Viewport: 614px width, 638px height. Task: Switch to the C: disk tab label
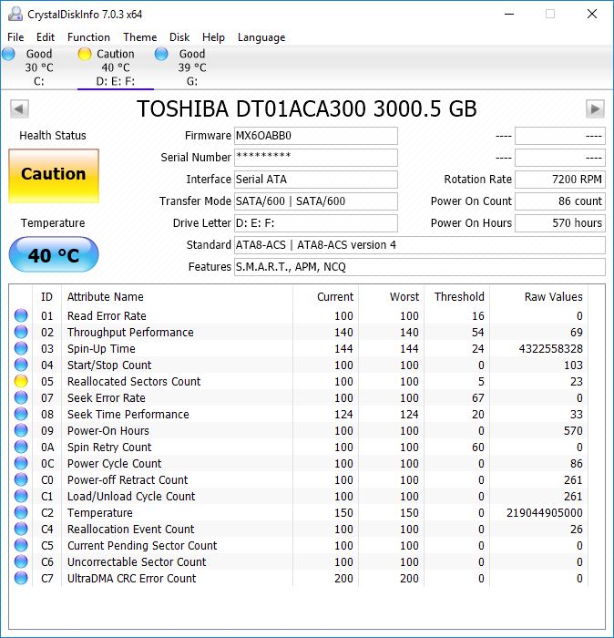pos(38,81)
